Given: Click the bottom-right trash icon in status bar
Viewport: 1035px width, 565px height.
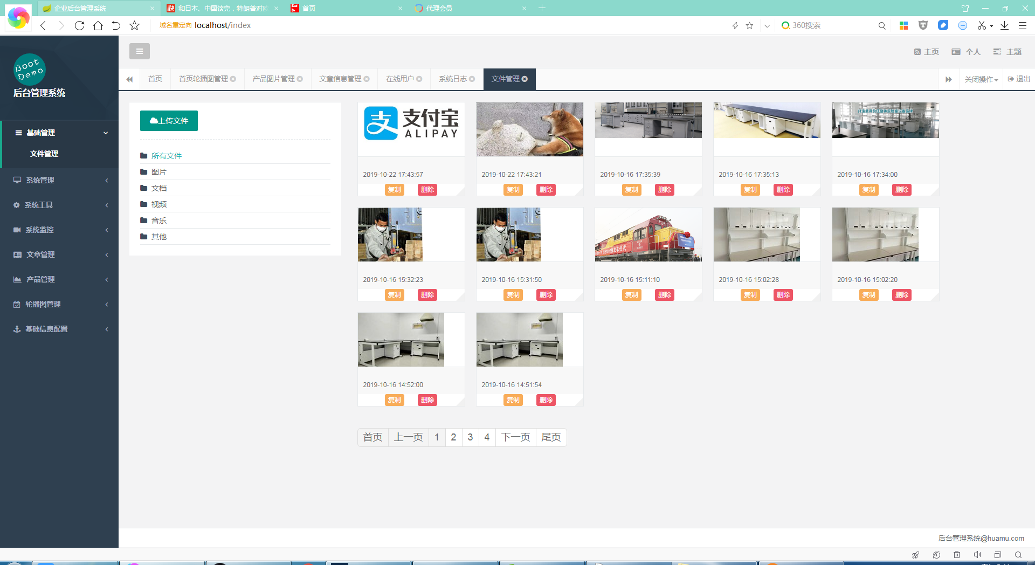Looking at the screenshot, I should 957,555.
